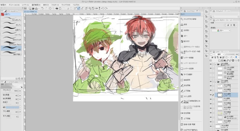Choose the SU-Cream Pencil brush
The image size is (240, 131).
(x=11, y=43)
